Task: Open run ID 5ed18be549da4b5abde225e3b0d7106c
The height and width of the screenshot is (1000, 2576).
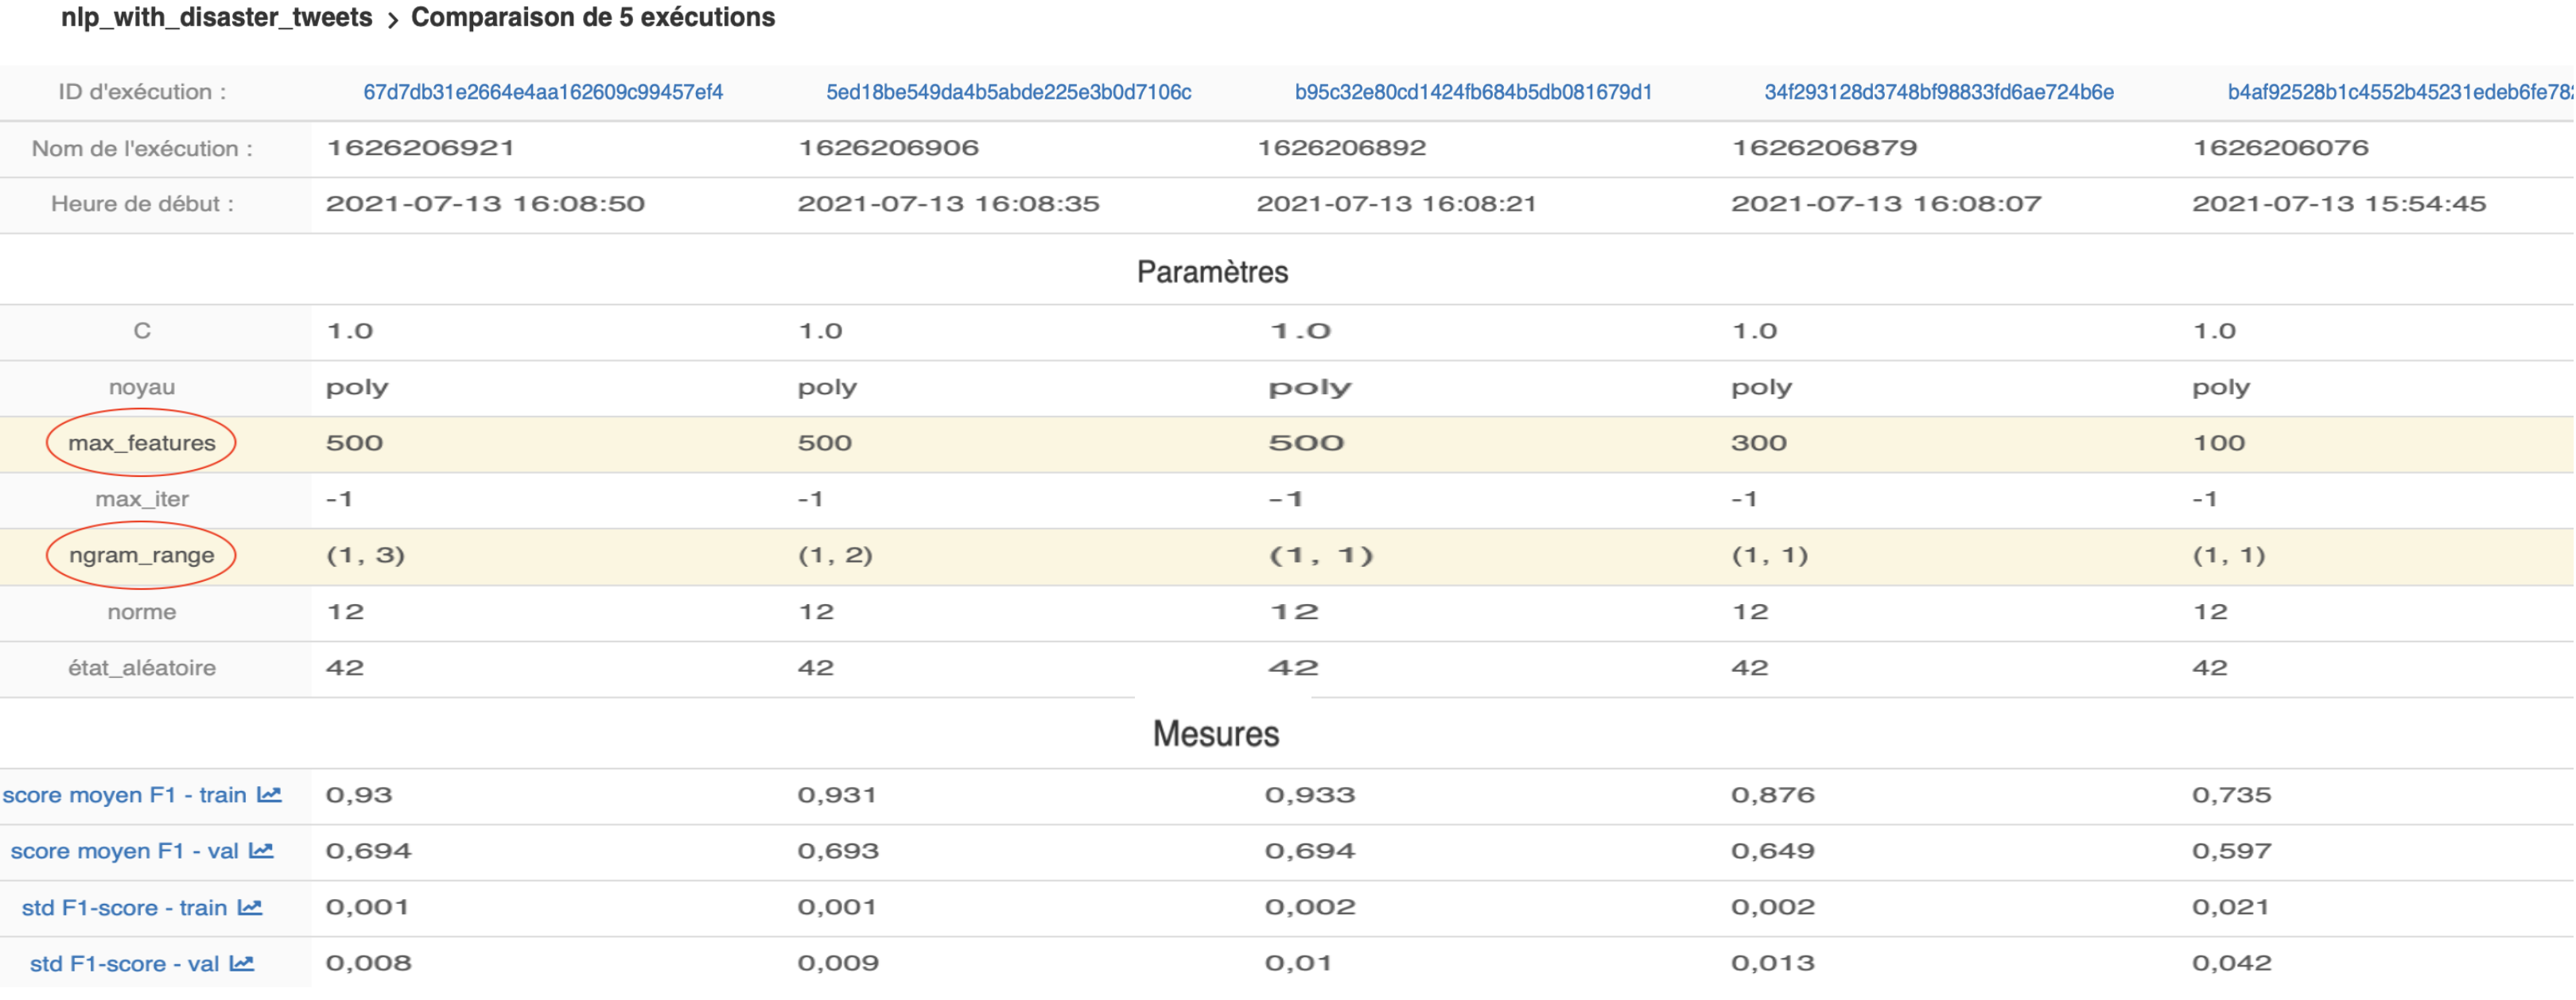Action: [x=1008, y=92]
